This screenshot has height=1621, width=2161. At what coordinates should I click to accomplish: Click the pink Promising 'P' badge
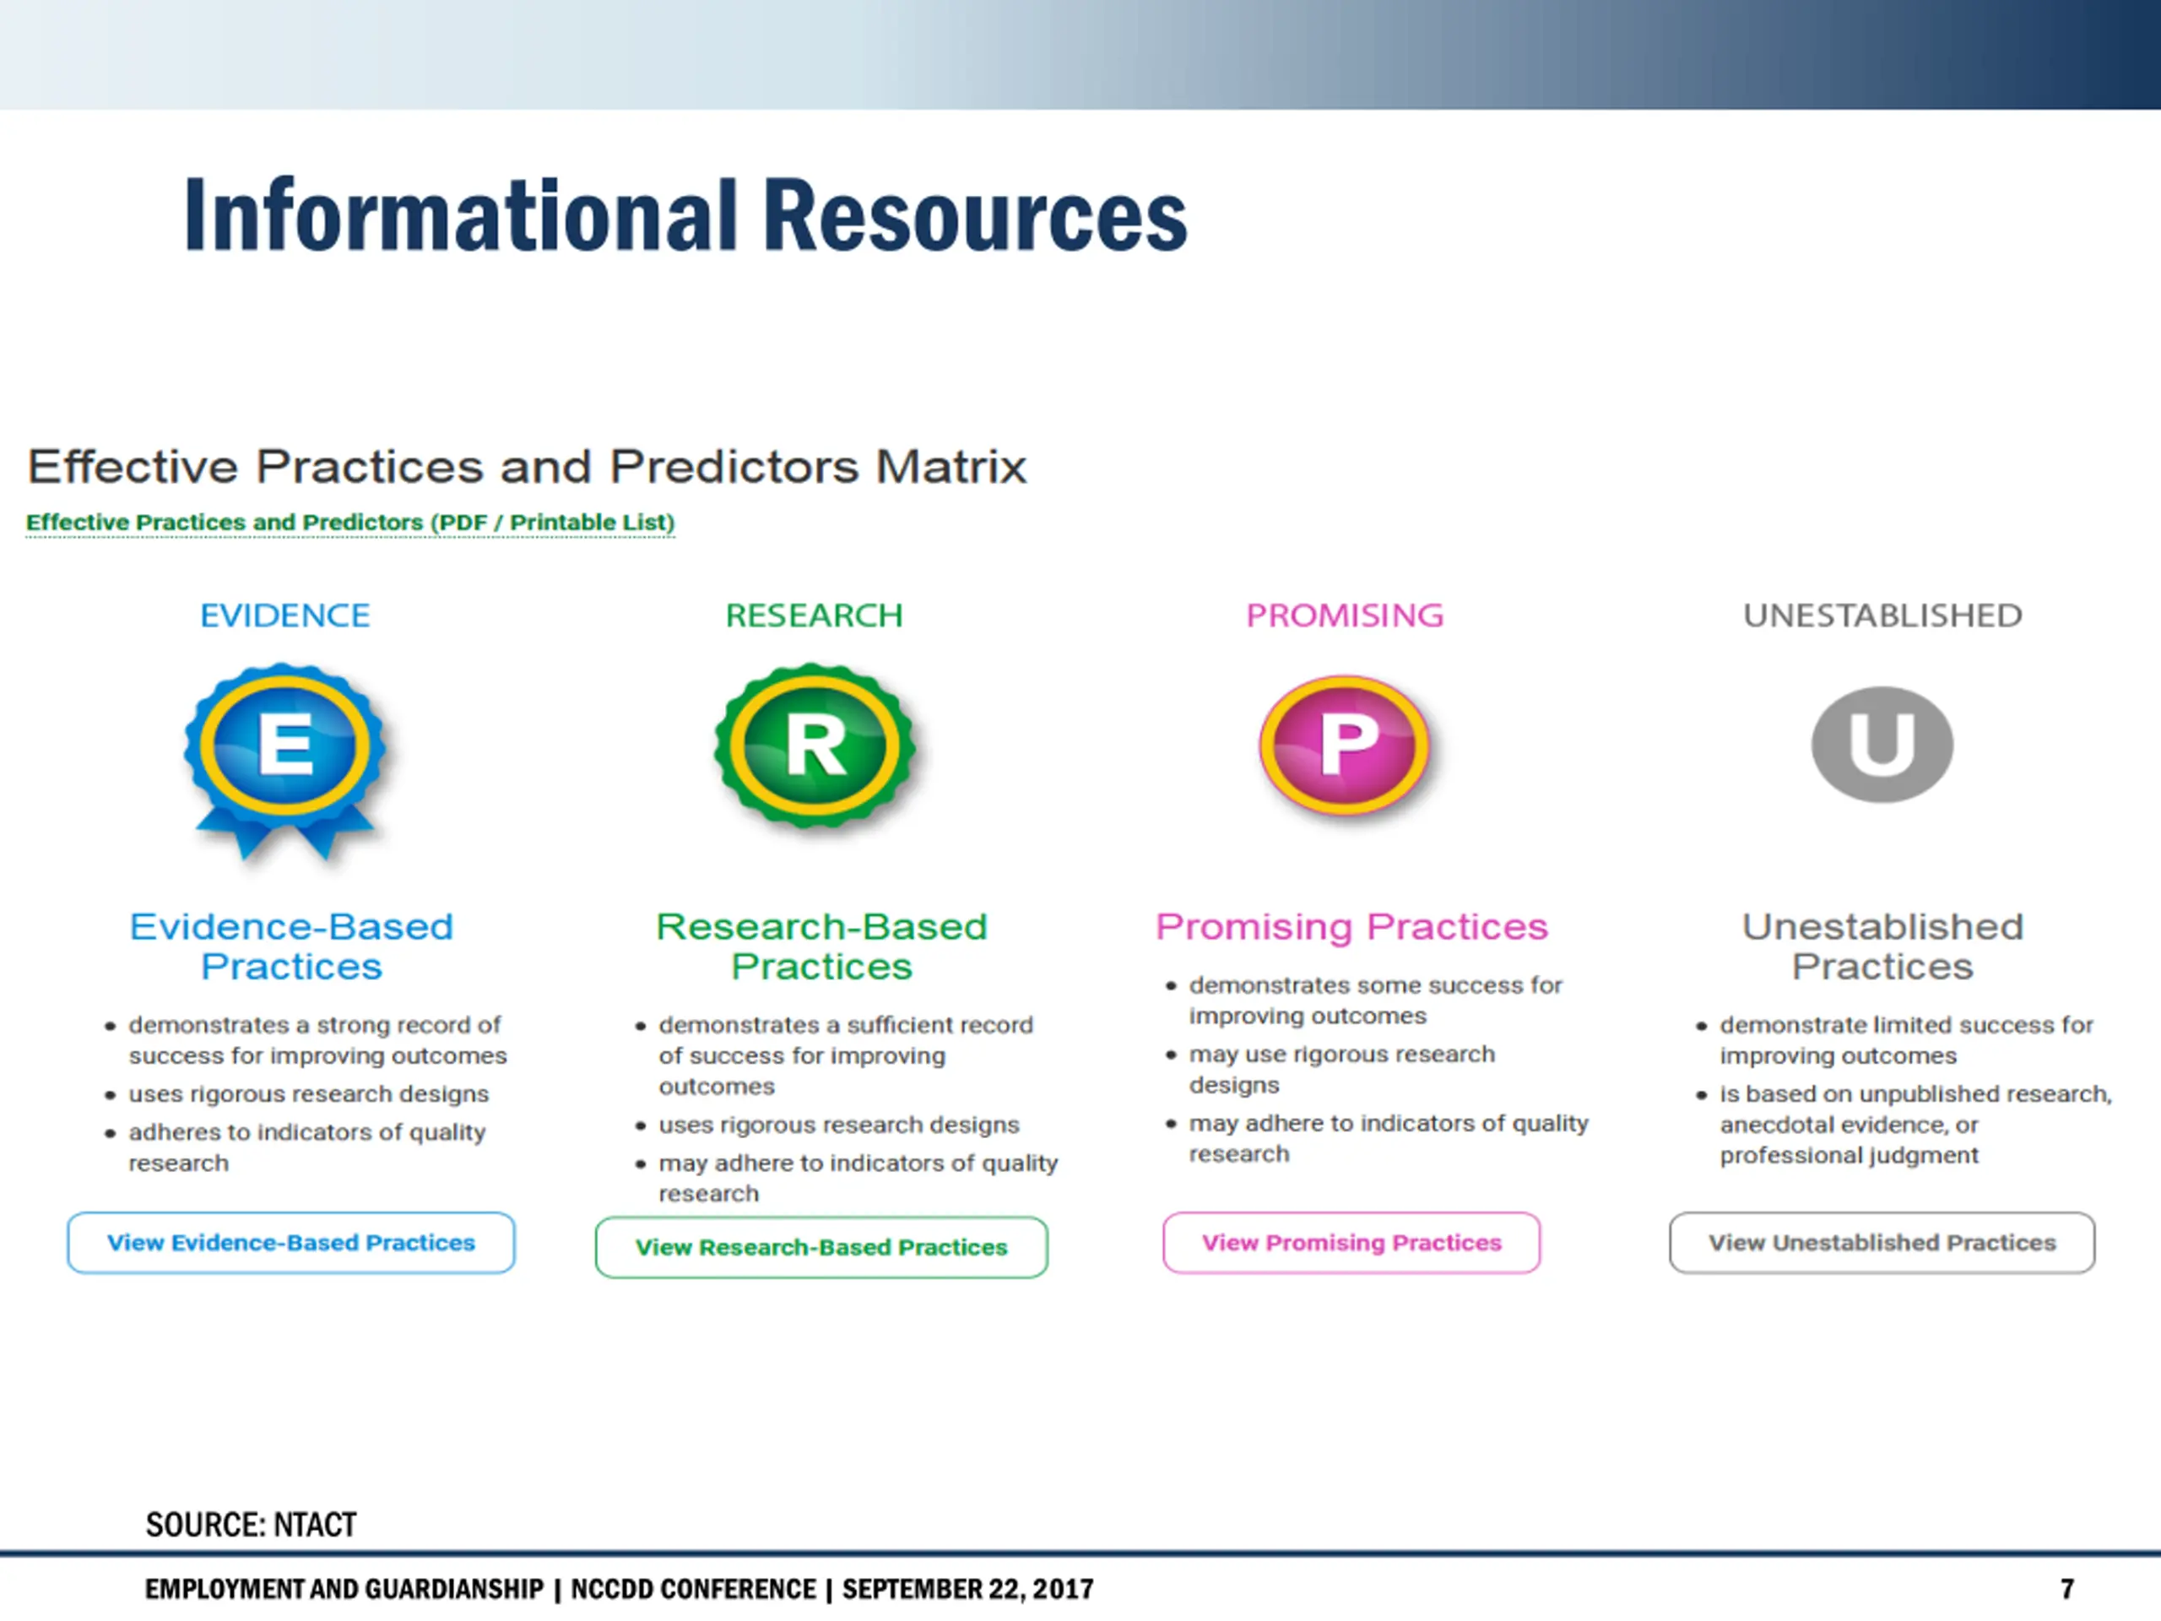tap(1346, 745)
